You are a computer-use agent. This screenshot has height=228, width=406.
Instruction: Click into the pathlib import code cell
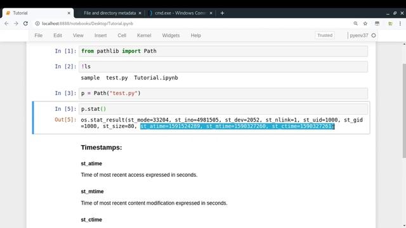[223, 51]
